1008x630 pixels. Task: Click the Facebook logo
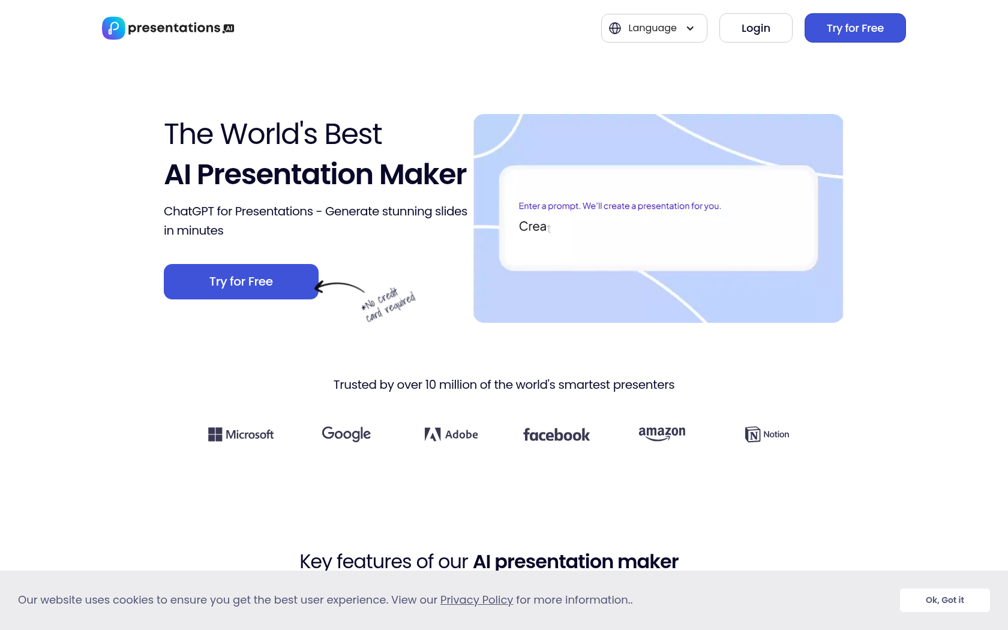556,435
